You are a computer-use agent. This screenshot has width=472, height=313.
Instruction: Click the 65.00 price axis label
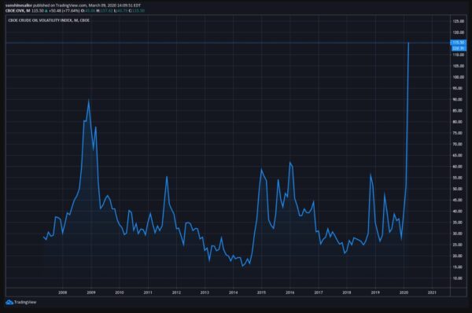[x=458, y=155]
